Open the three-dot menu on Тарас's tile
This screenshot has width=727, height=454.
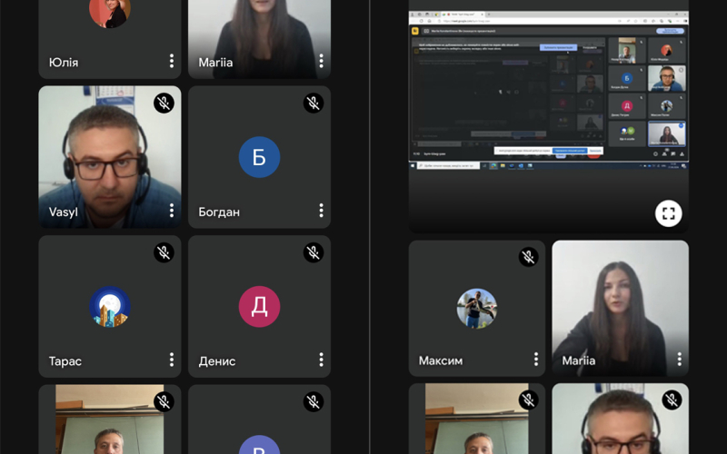[172, 360]
